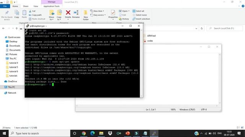
Task: Open Desktop in navigation pane
Action: [11, 41]
